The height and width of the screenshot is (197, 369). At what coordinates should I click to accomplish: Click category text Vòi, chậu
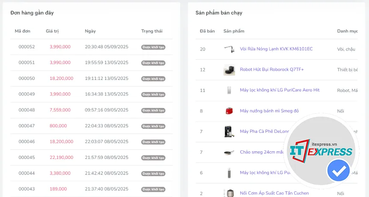[346, 49]
